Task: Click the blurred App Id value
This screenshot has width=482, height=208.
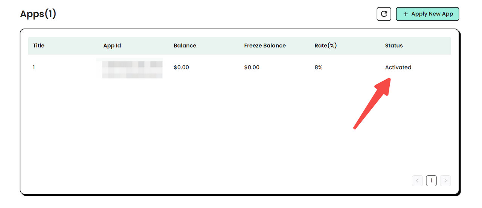Action: tap(132, 68)
